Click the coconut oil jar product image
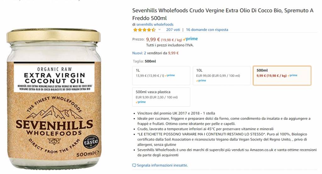Image resolution: width=322 pixels, height=174 pixels. [54, 99]
